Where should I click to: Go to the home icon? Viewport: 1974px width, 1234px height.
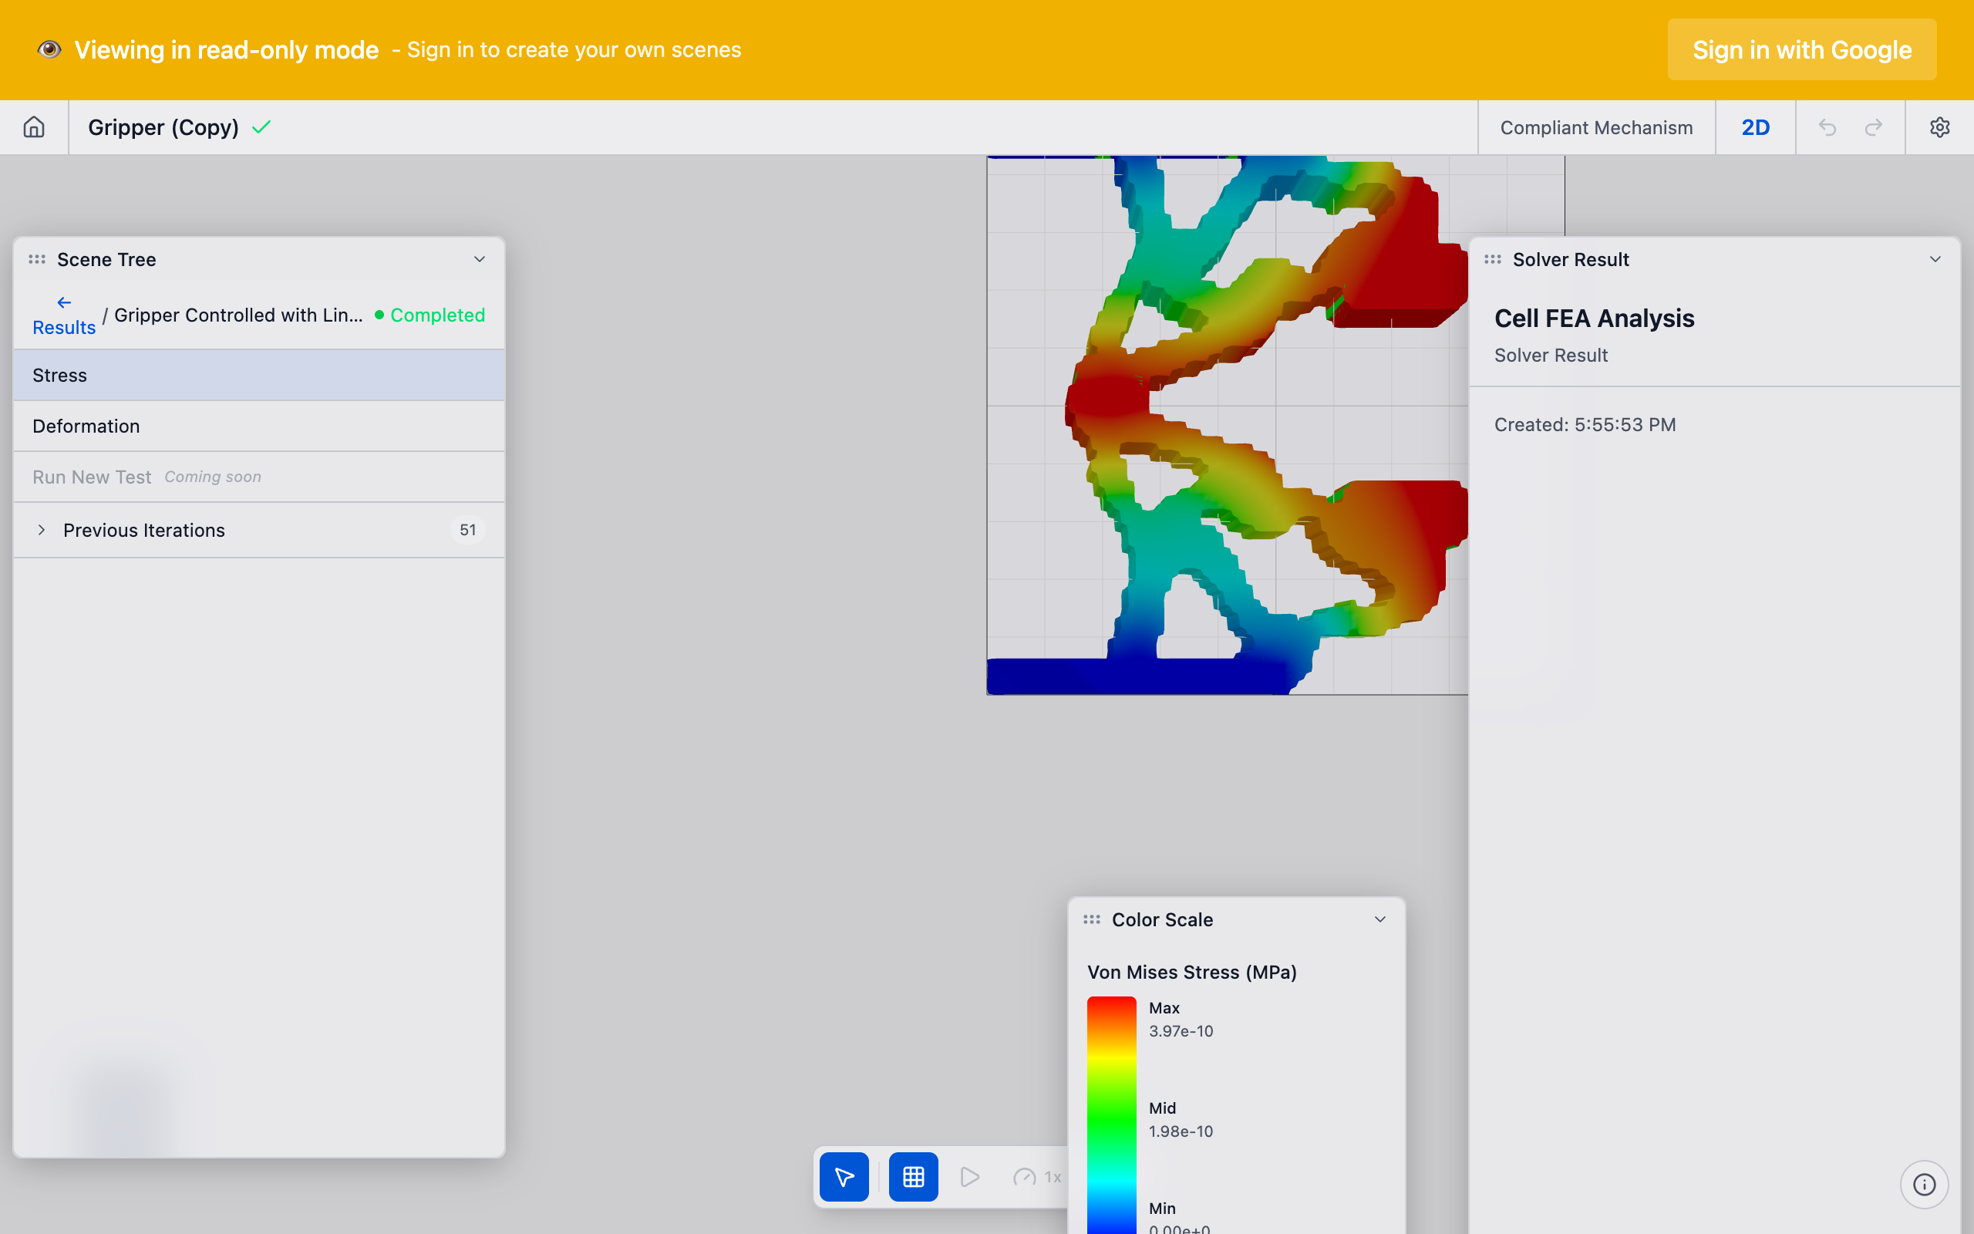[33, 127]
